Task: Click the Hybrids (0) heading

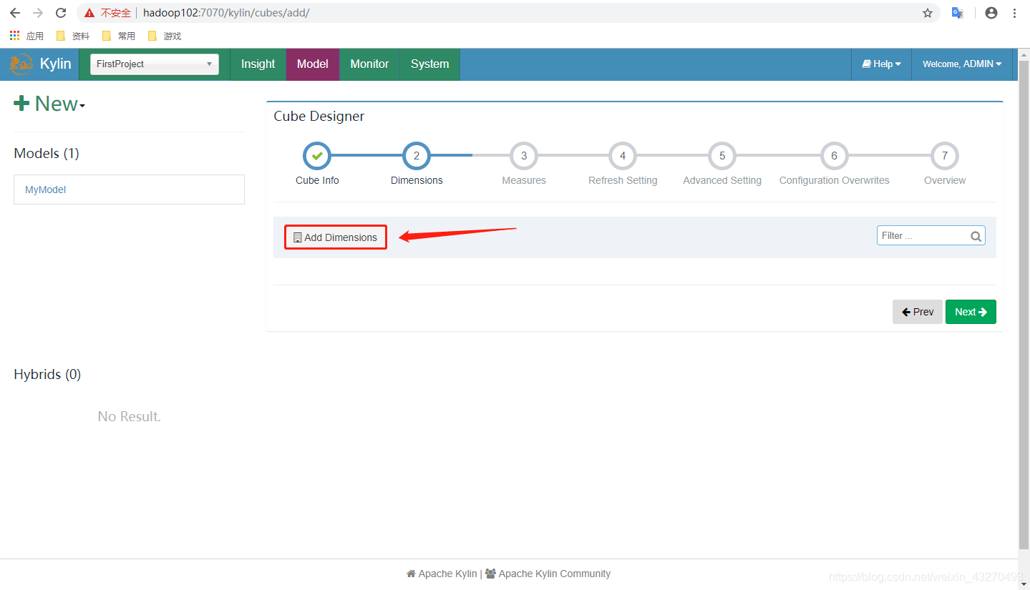Action: (47, 375)
